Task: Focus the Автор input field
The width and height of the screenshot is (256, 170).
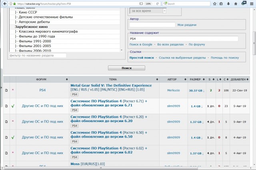Action: tap(152, 25)
